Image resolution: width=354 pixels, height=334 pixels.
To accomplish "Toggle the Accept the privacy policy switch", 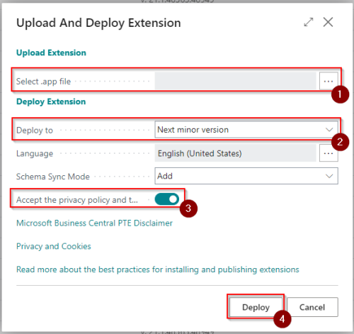I will (167, 199).
